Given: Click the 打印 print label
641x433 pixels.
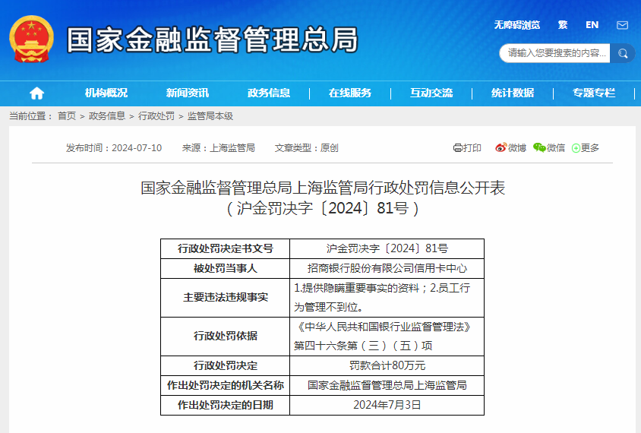Looking at the screenshot, I should click(x=472, y=148).
